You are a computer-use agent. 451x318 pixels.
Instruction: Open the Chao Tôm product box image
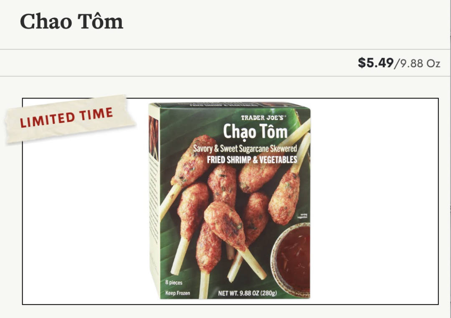[230, 201]
